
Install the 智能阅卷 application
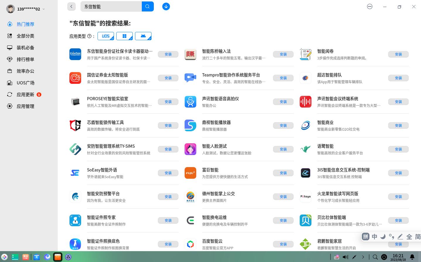[x=398, y=54]
